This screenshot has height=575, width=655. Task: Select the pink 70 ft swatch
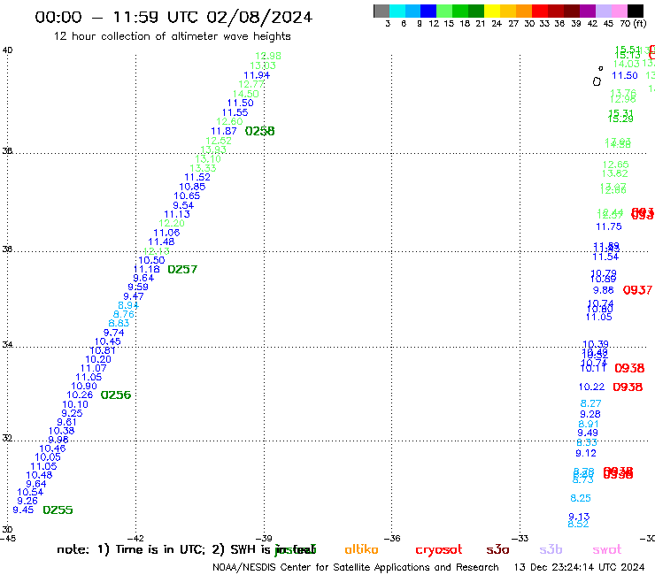pyautogui.click(x=619, y=11)
